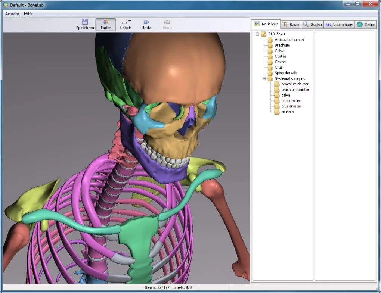Viewport: 381px width, 293px height.
Task: Select the lowercase calva subview
Action: [x=286, y=95]
